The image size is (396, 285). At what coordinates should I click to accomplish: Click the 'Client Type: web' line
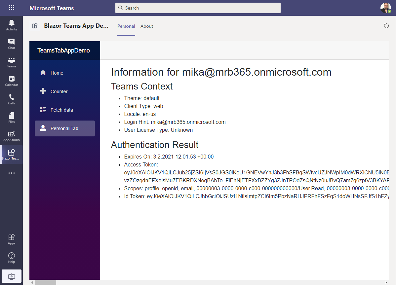click(143, 106)
